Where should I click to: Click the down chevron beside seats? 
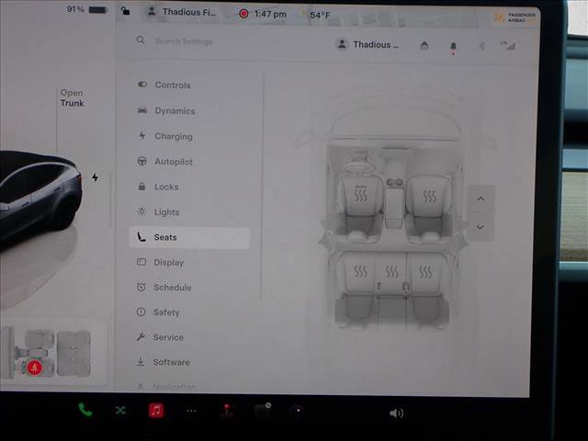coord(480,227)
